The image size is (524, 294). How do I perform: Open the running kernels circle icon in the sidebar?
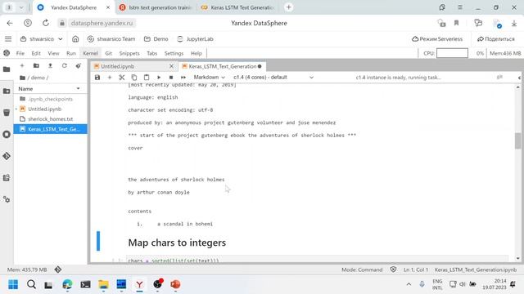coord(7,134)
